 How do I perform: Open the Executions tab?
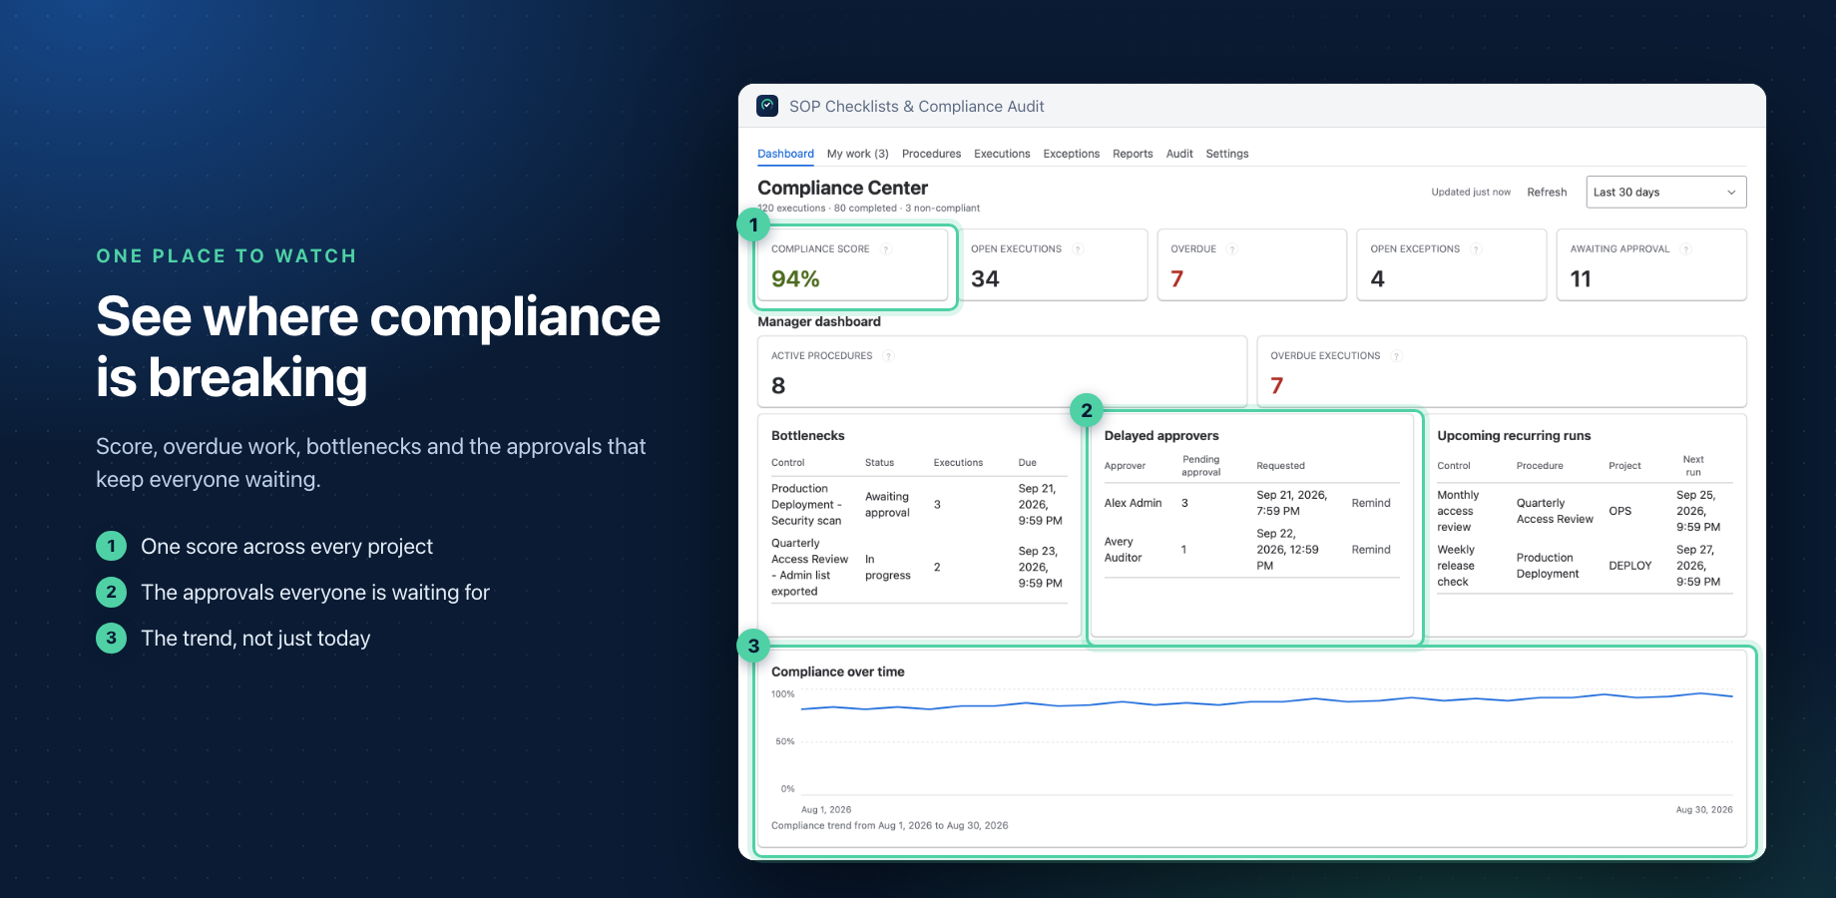pos(1002,154)
